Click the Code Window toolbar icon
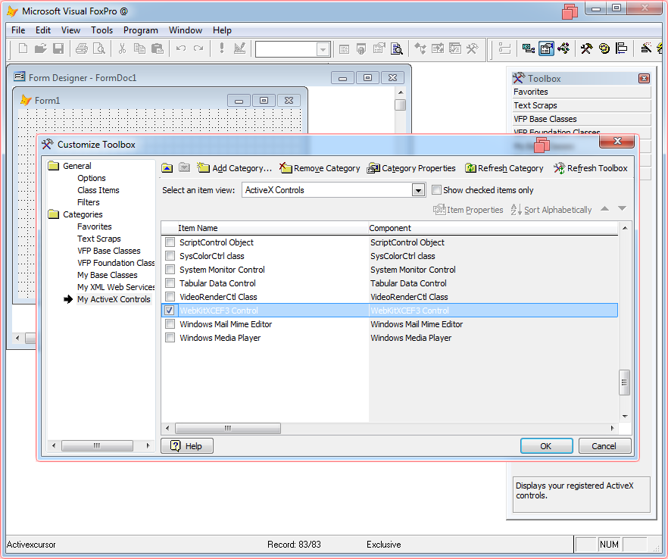 (x=563, y=48)
